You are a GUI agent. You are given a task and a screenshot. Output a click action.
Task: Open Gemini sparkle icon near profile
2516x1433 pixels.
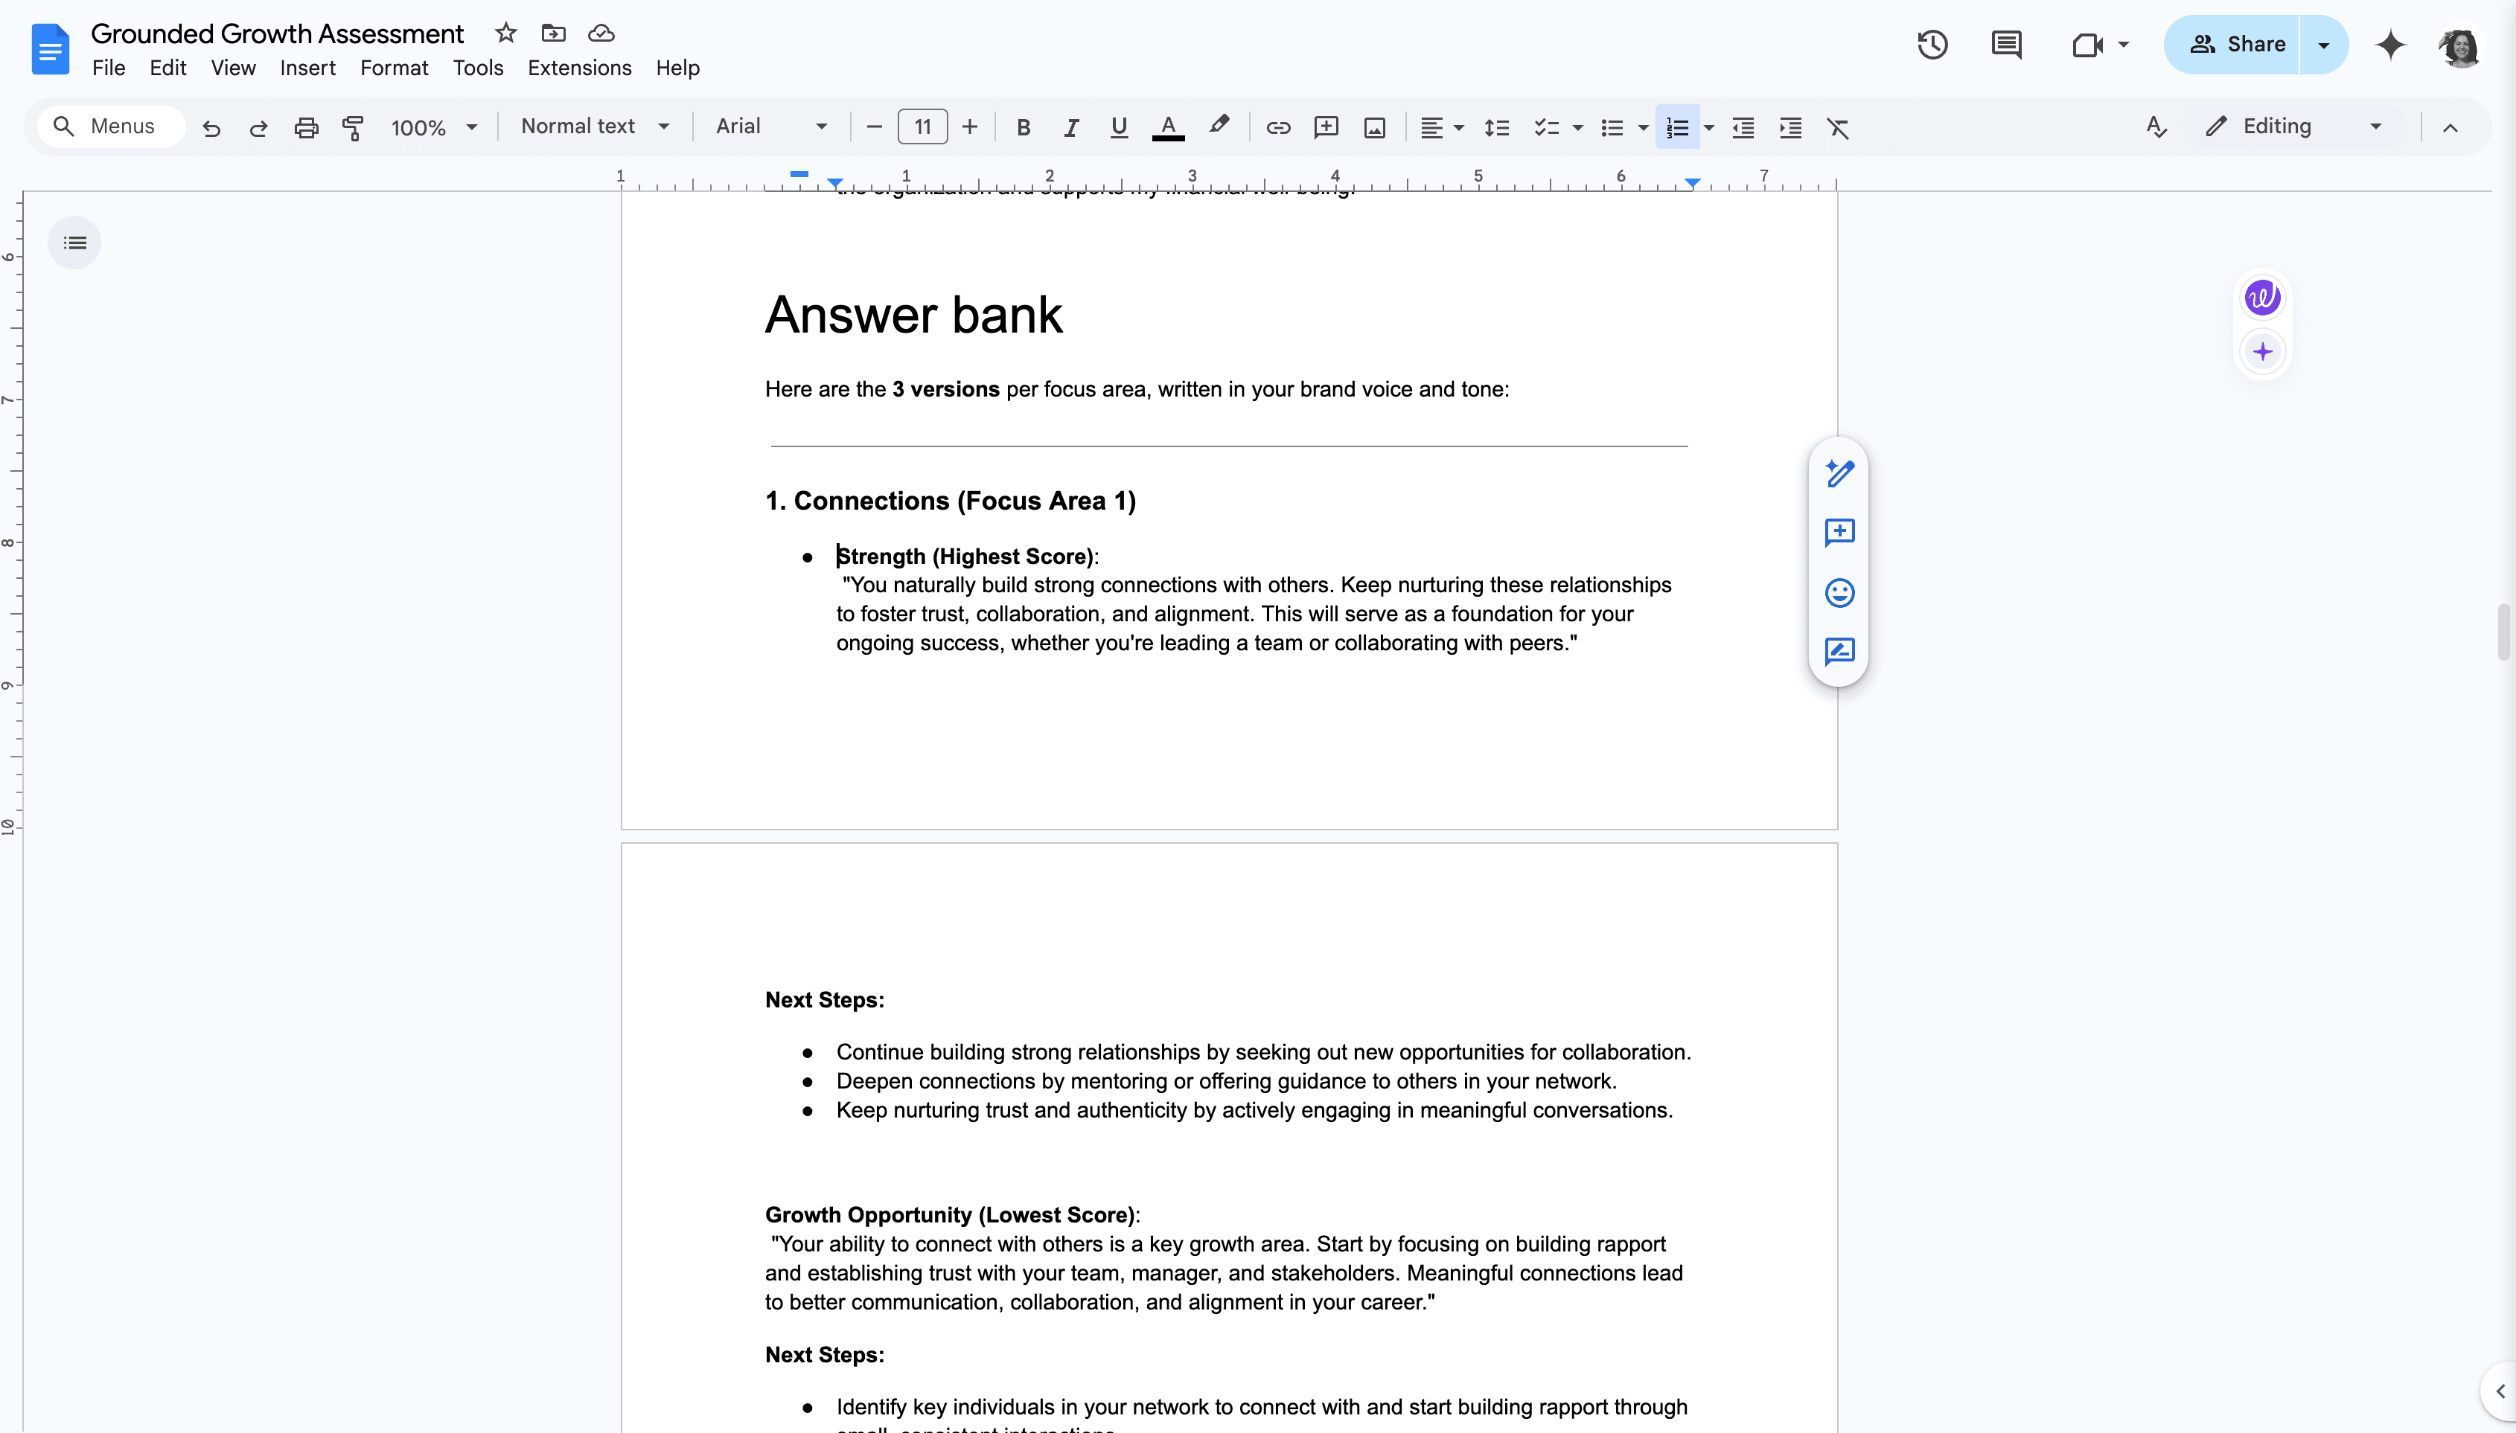(x=2390, y=45)
